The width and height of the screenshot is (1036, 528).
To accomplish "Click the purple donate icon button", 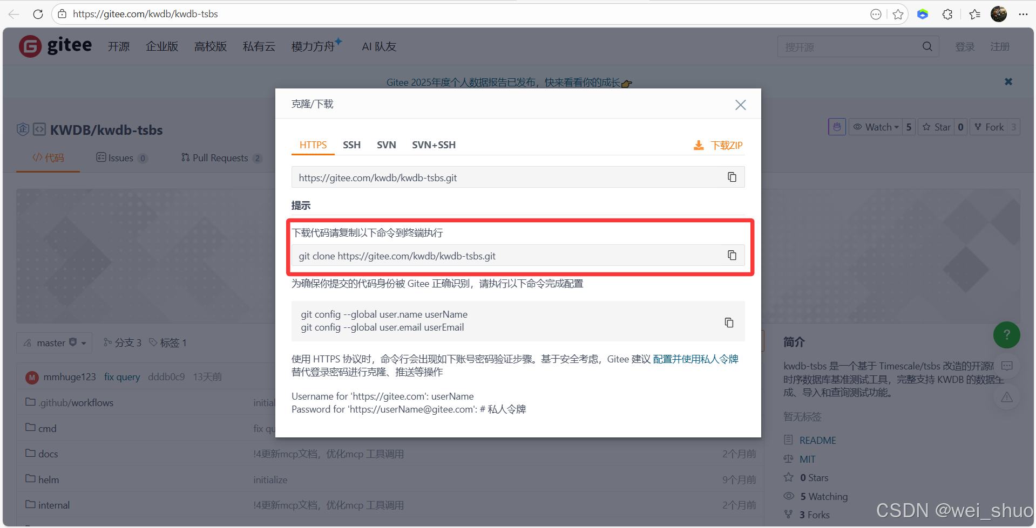I will 837,127.
